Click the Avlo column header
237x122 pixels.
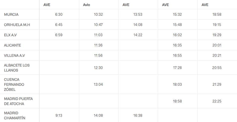(86, 5)
